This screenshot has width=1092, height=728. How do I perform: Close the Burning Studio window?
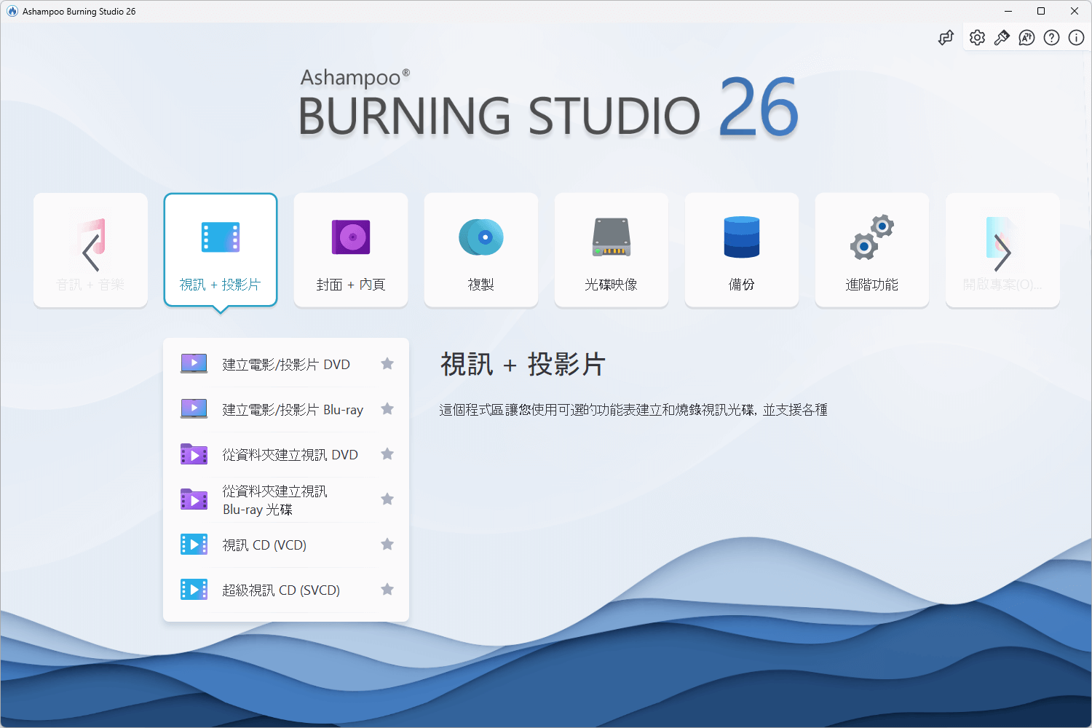coord(1075,11)
